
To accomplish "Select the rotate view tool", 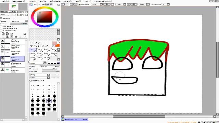I will pyautogui.click(x=39, y=46).
